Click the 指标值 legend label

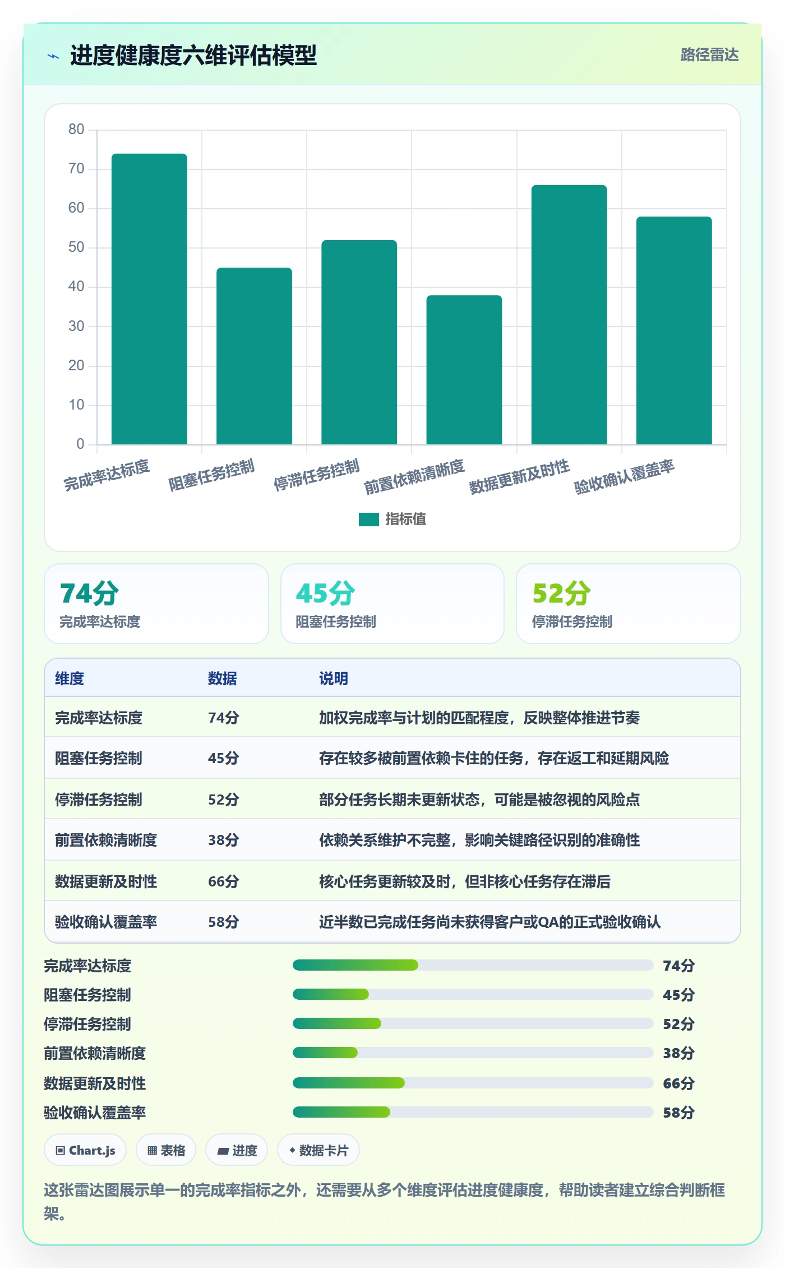(x=406, y=520)
